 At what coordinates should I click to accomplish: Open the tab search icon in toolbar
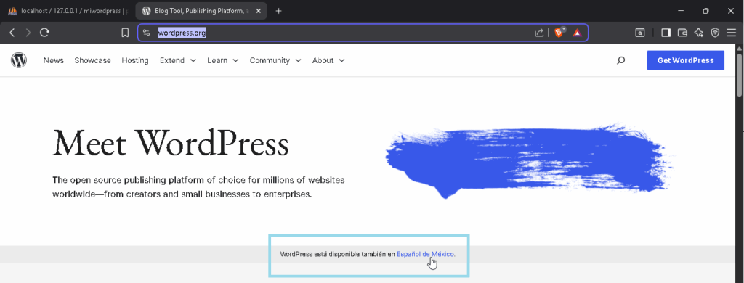640,33
